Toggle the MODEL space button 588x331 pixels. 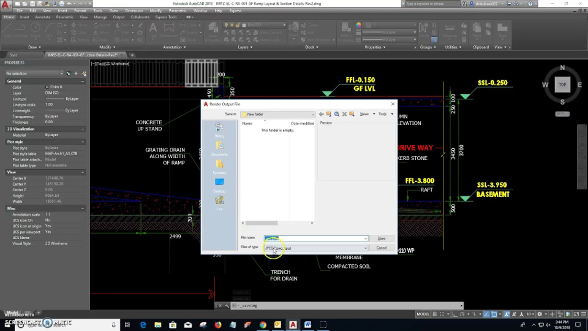coord(423,314)
